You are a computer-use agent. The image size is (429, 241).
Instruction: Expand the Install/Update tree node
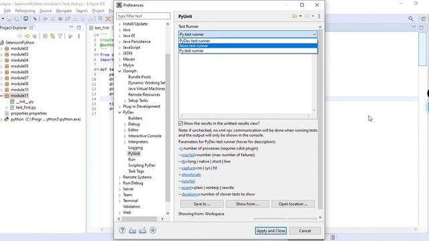(x=119, y=24)
